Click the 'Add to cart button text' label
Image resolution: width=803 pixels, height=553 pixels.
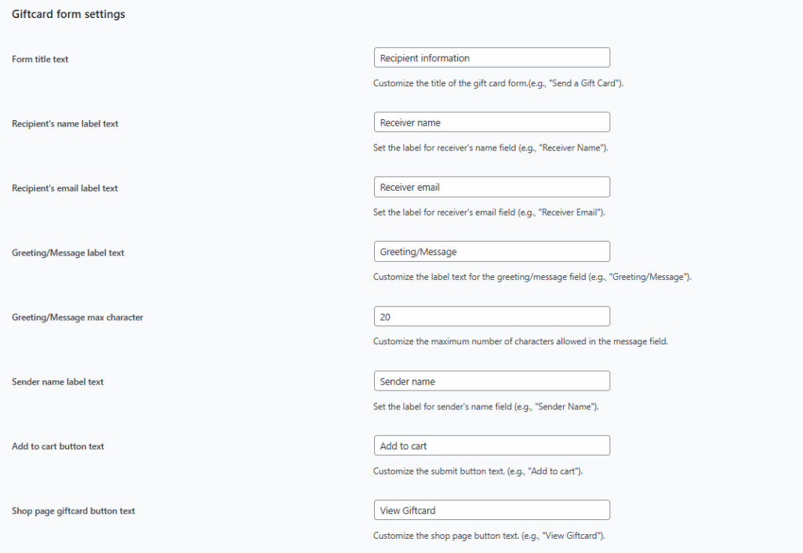[58, 446]
